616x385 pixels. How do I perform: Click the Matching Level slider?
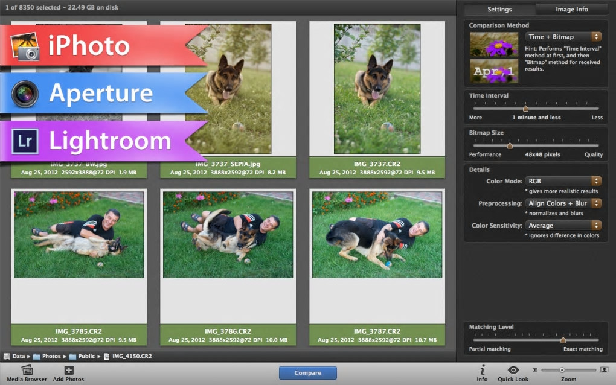(563, 340)
